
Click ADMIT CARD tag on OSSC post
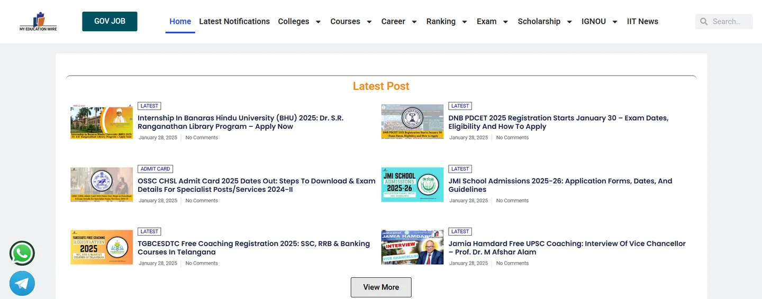pyautogui.click(x=156, y=169)
